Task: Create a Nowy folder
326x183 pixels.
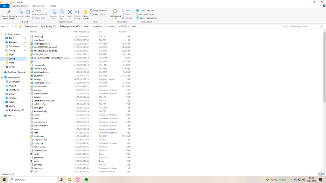Action: click(x=86, y=14)
